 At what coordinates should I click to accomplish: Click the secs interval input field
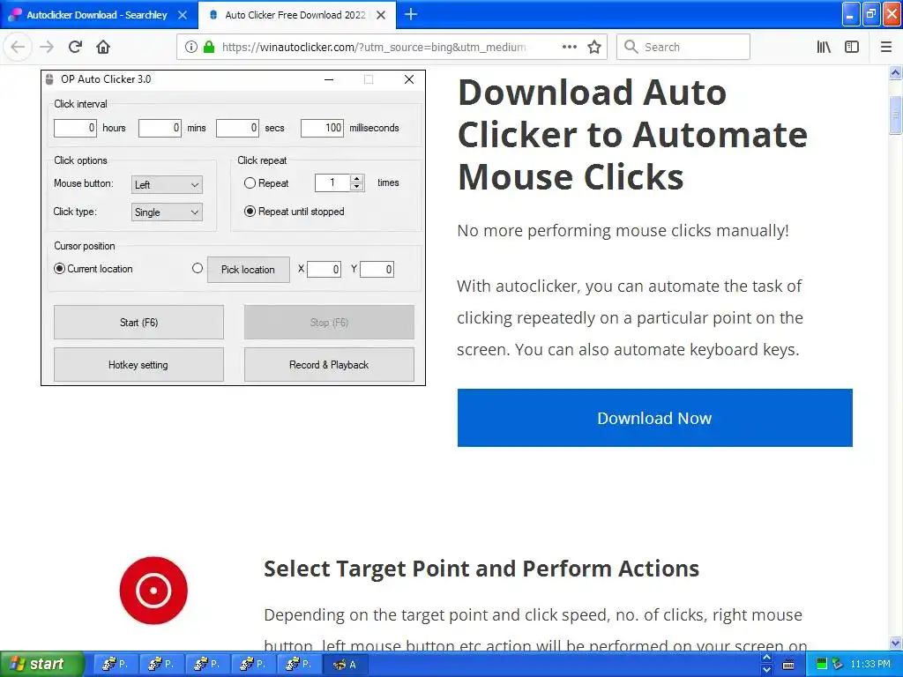[237, 128]
